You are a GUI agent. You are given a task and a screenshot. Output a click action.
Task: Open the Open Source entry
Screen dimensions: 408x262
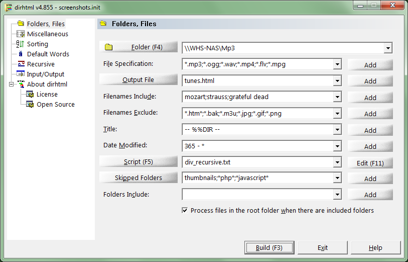(x=56, y=105)
